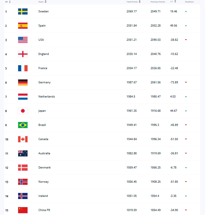Open the Denmark team link
The image size is (205, 215).
tap(44, 168)
